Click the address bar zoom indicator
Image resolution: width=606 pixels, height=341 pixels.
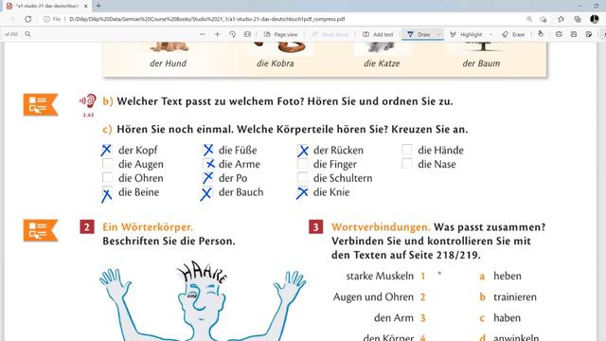529,19
